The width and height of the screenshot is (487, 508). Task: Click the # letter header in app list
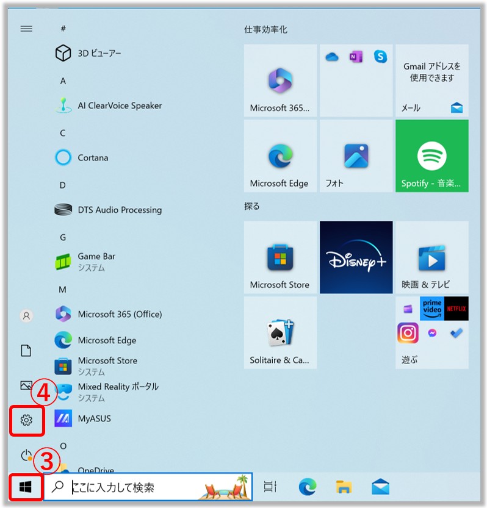pos(63,29)
